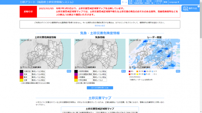The height and width of the screenshot is (113, 202).
Task: Click the purple 土砂災害警戒情報 legend swatch
Action: pyautogui.click(x=76, y=74)
